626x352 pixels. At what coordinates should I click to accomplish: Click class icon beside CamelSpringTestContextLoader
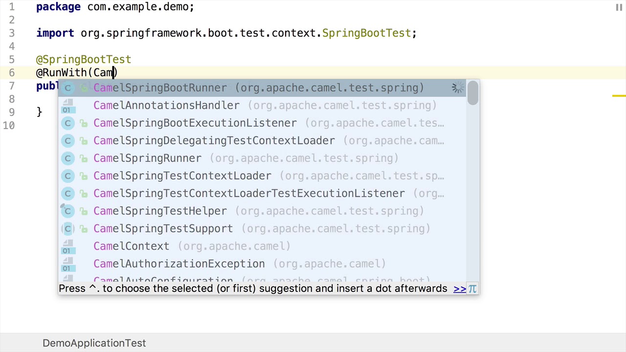tap(68, 176)
